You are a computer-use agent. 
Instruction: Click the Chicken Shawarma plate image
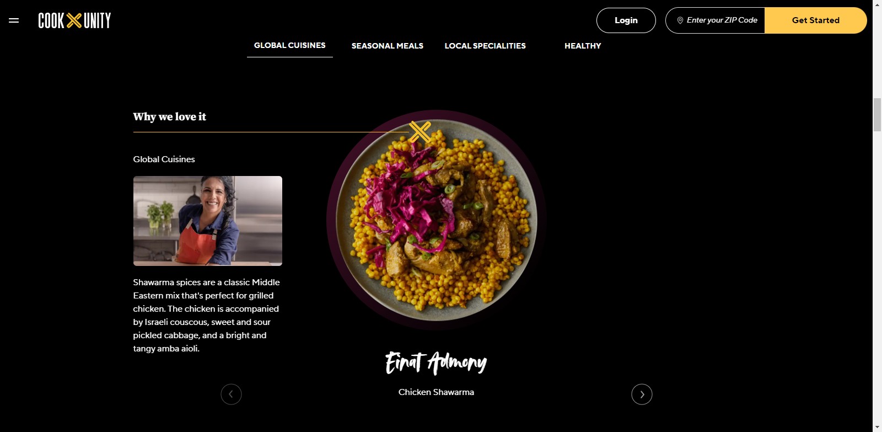click(437, 220)
